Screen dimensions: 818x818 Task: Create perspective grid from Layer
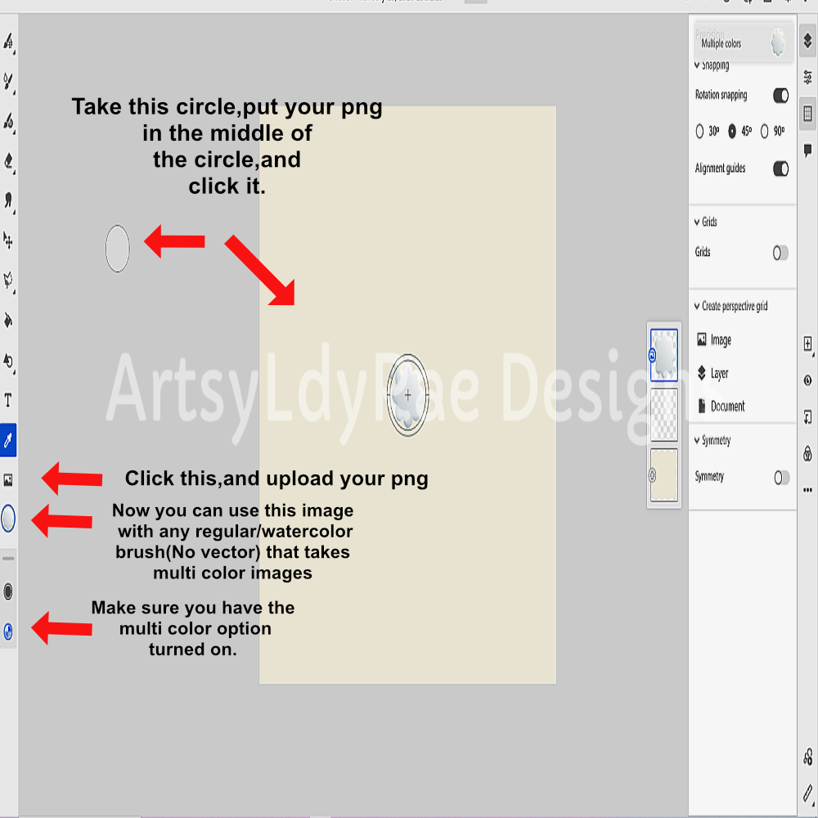(712, 373)
